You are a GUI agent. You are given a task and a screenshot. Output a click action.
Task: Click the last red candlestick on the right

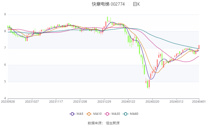pyautogui.click(x=199, y=47)
